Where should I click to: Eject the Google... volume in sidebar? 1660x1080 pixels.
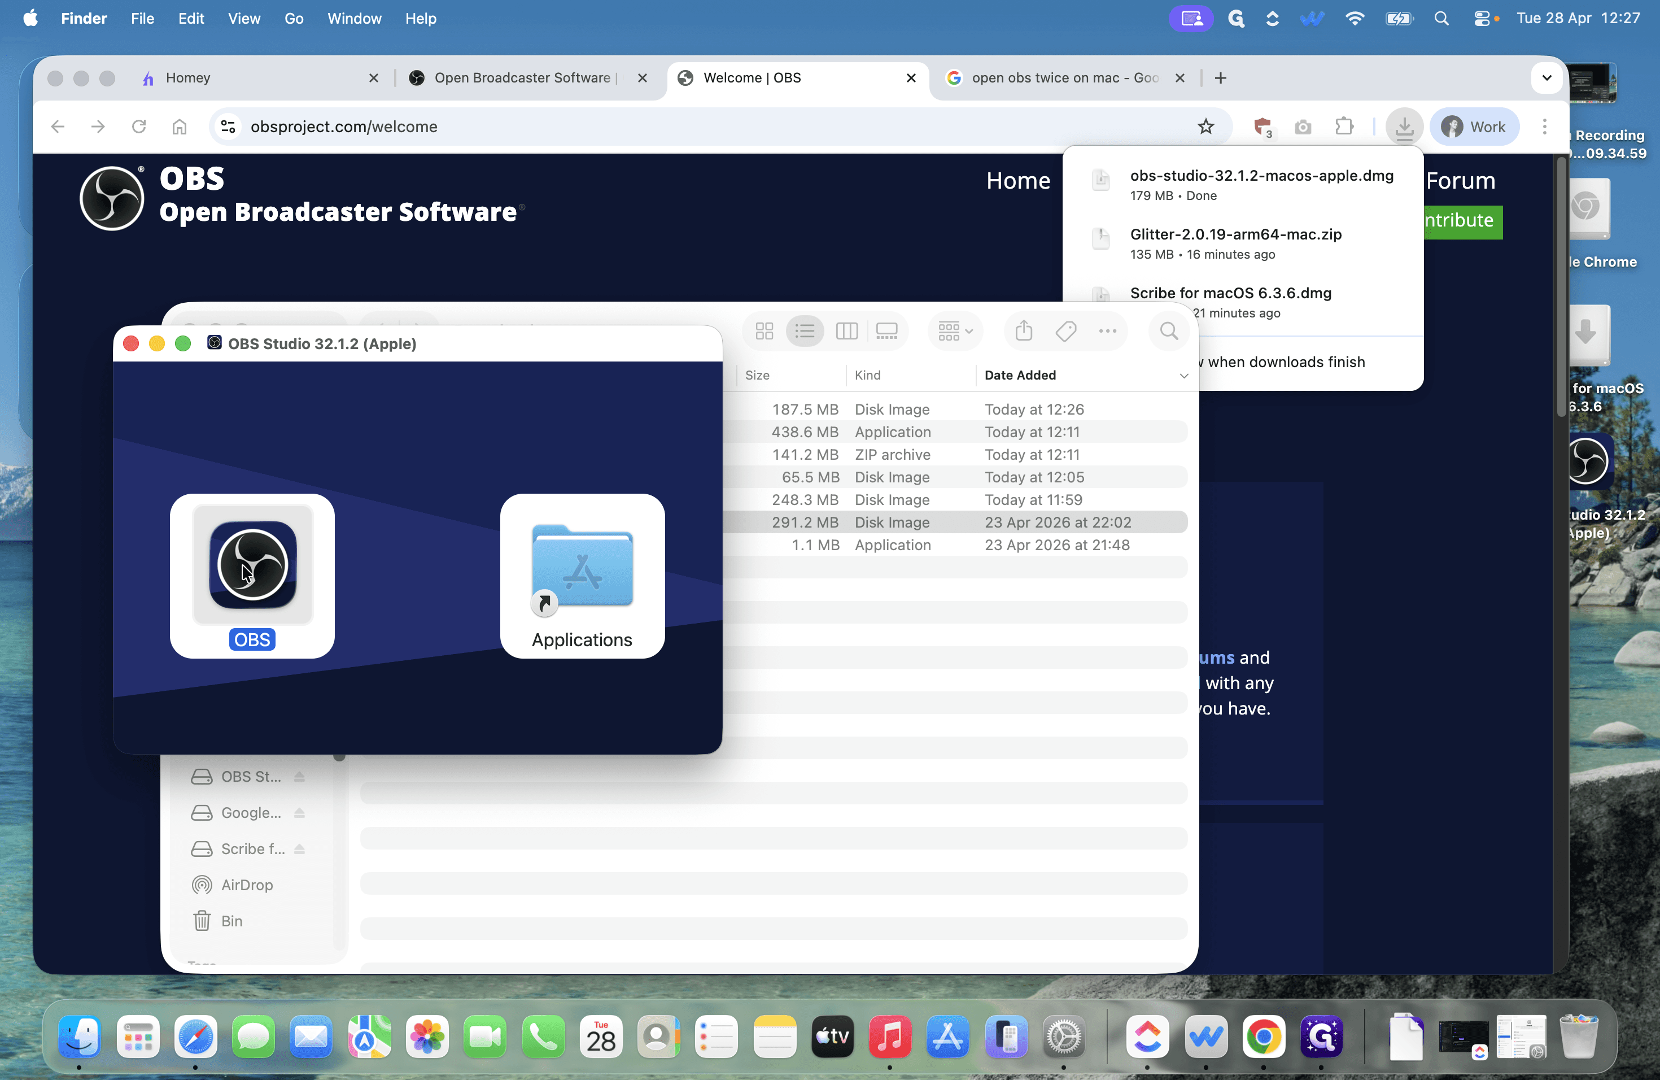[x=299, y=813]
